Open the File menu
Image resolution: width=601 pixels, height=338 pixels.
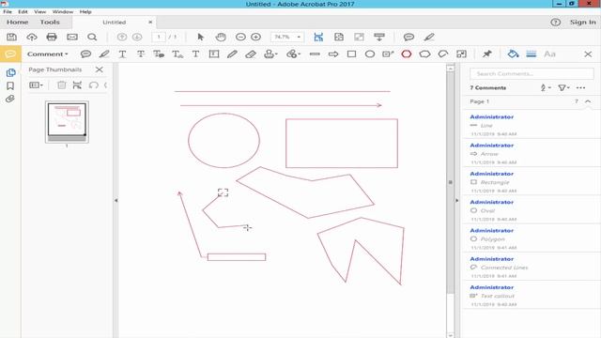8,12
